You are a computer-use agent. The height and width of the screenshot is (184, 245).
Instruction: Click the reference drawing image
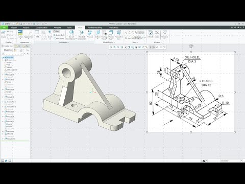(191, 92)
